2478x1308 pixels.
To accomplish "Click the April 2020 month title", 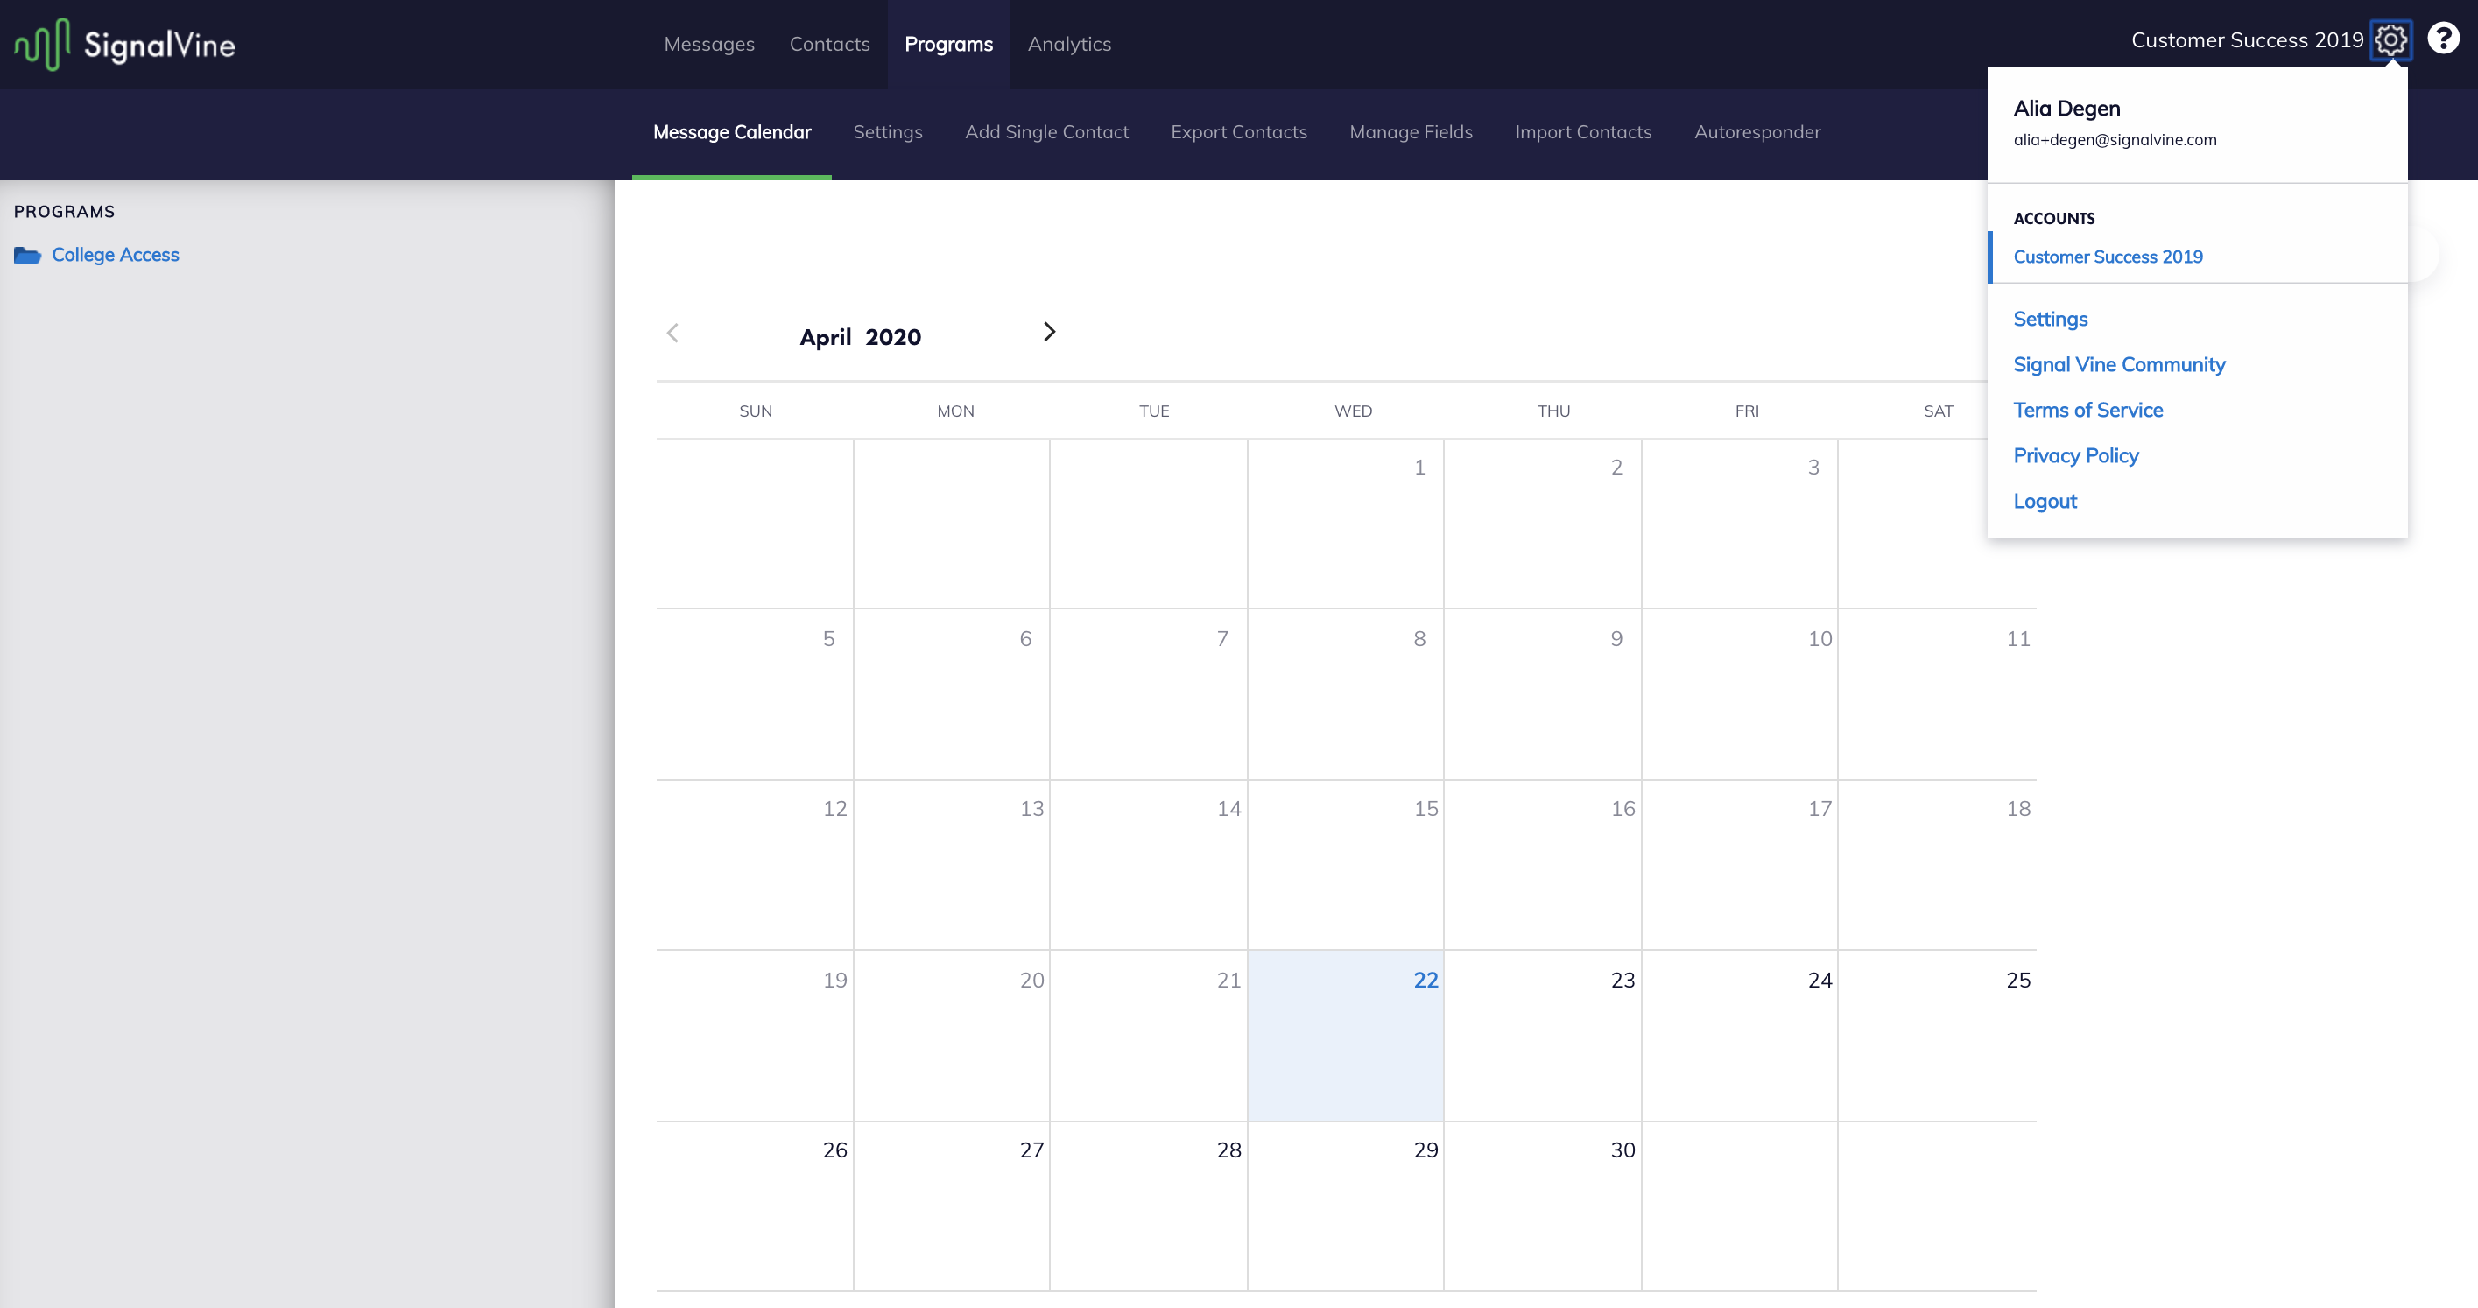I will [860, 338].
